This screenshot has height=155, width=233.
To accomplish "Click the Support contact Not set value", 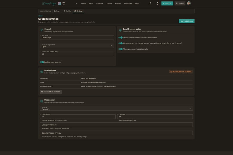I will click(x=98, y=86).
